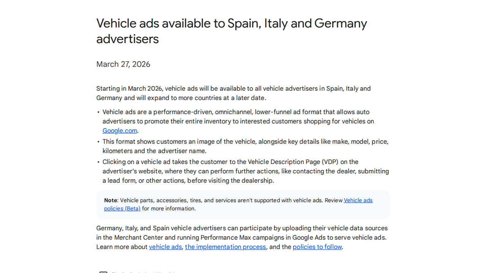Click the 'kilometers and the advertiser name' text
This screenshot has width=486, height=273.
(x=154, y=151)
